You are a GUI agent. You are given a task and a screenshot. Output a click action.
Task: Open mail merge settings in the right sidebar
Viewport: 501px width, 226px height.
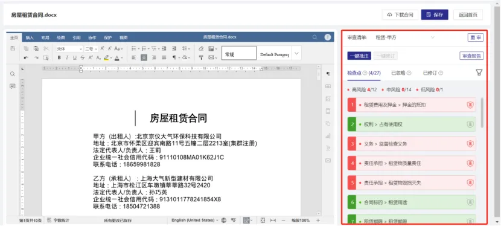pos(328,161)
